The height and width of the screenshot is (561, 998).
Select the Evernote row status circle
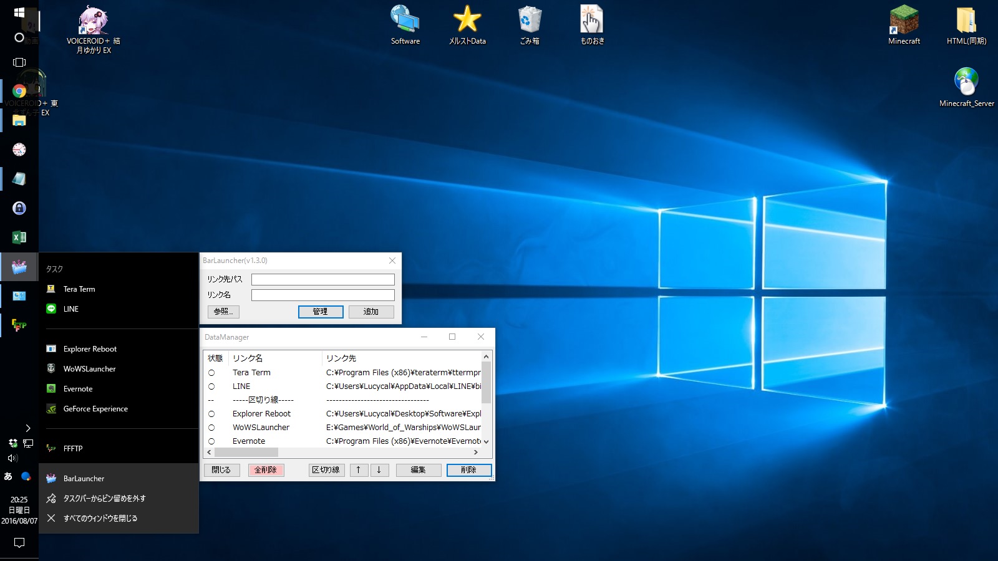click(211, 441)
